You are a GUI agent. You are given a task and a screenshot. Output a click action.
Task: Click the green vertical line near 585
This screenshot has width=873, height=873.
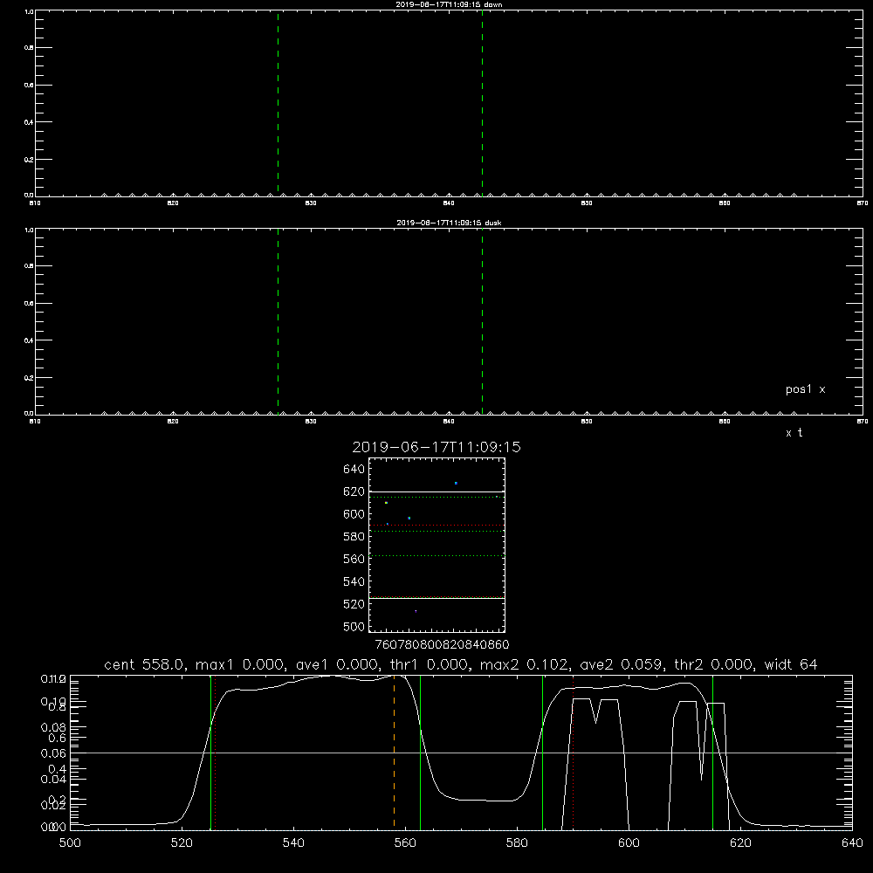coord(542,752)
